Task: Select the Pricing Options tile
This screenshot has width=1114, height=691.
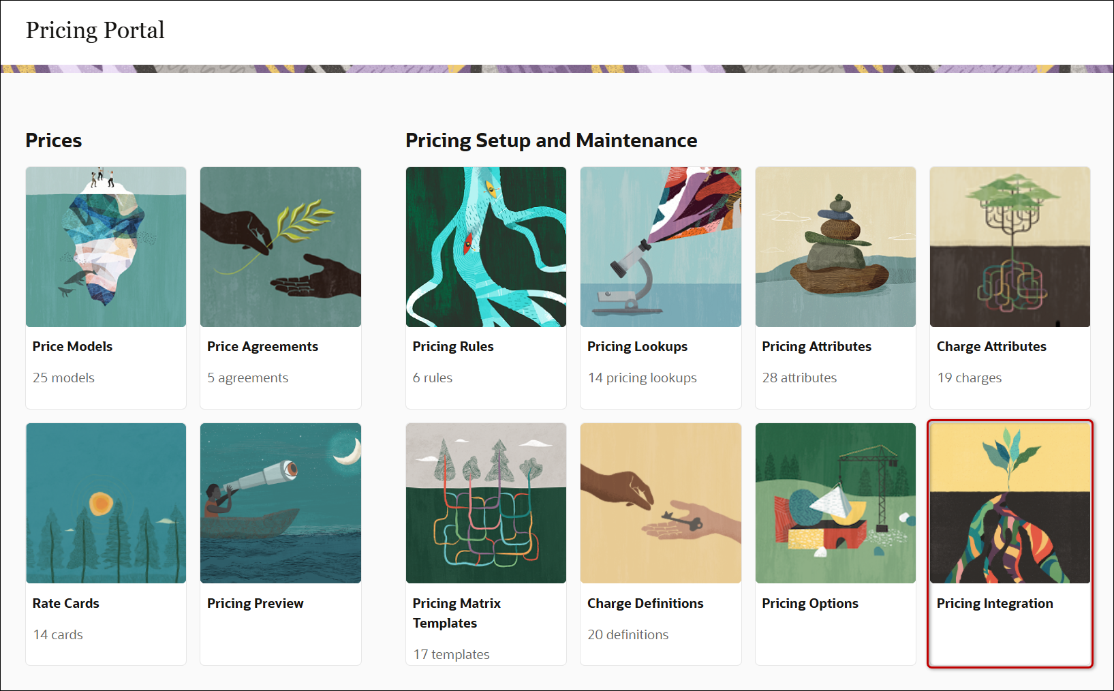Action: (835, 503)
